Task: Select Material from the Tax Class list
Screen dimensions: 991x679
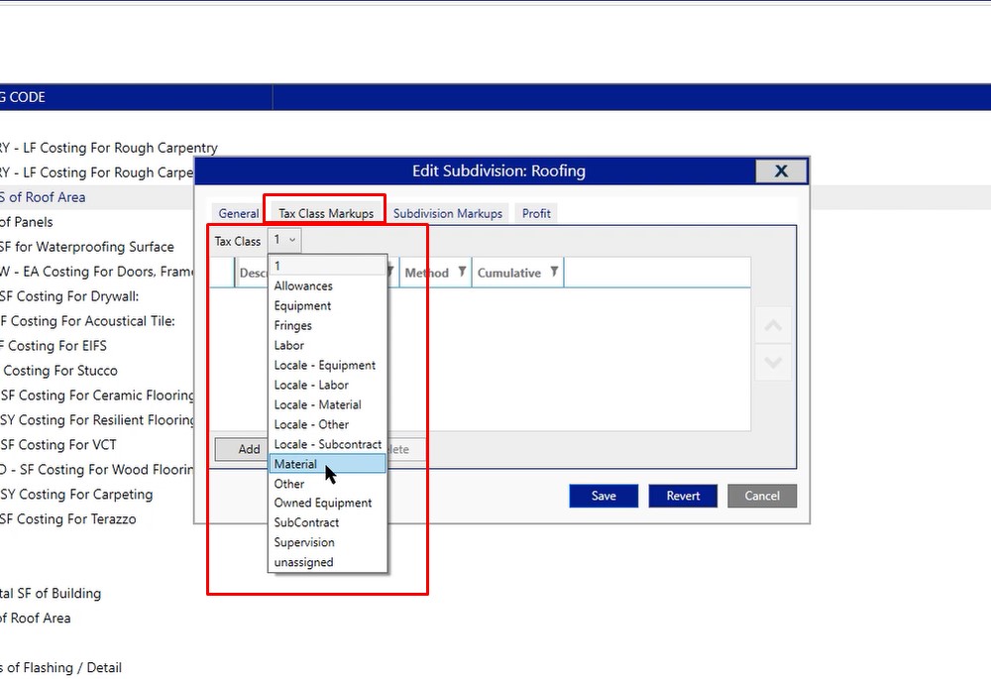Action: tap(296, 464)
